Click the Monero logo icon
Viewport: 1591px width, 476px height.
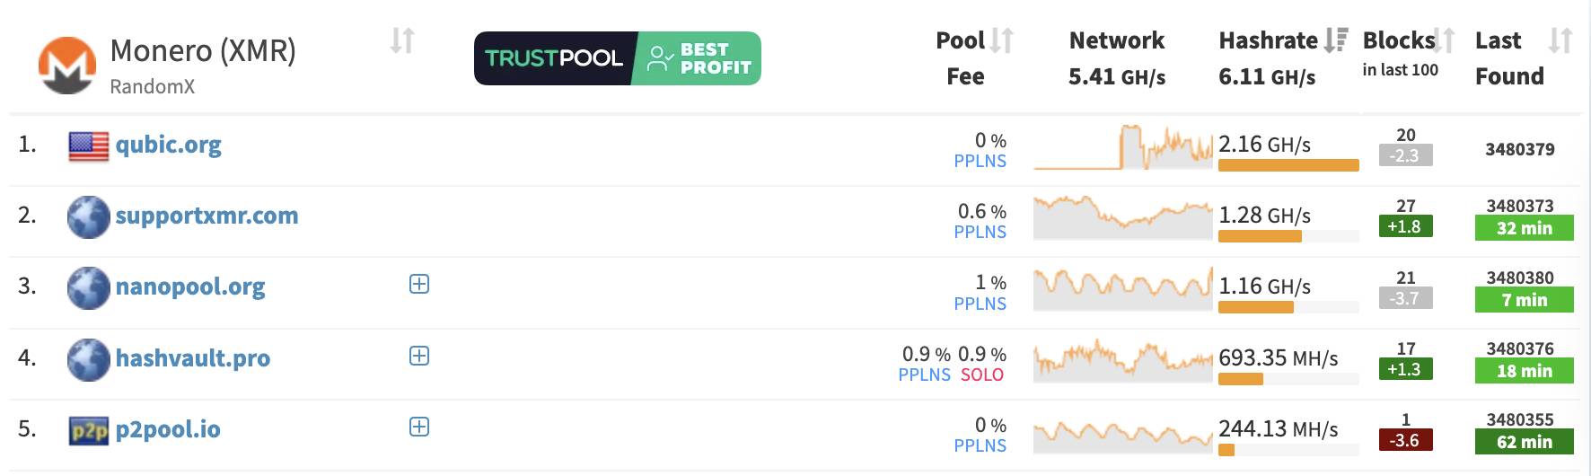point(67,66)
